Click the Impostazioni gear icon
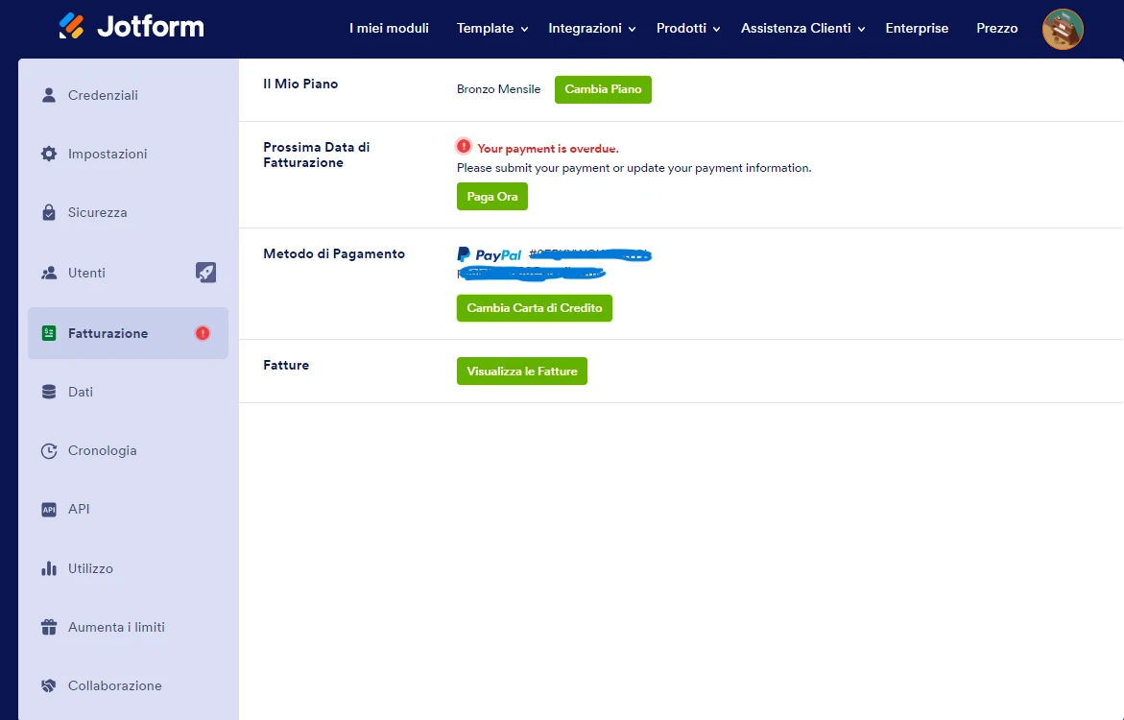The image size is (1124, 720). coord(48,154)
